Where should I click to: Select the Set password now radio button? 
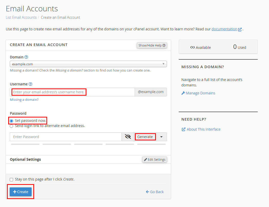[x=11, y=121]
